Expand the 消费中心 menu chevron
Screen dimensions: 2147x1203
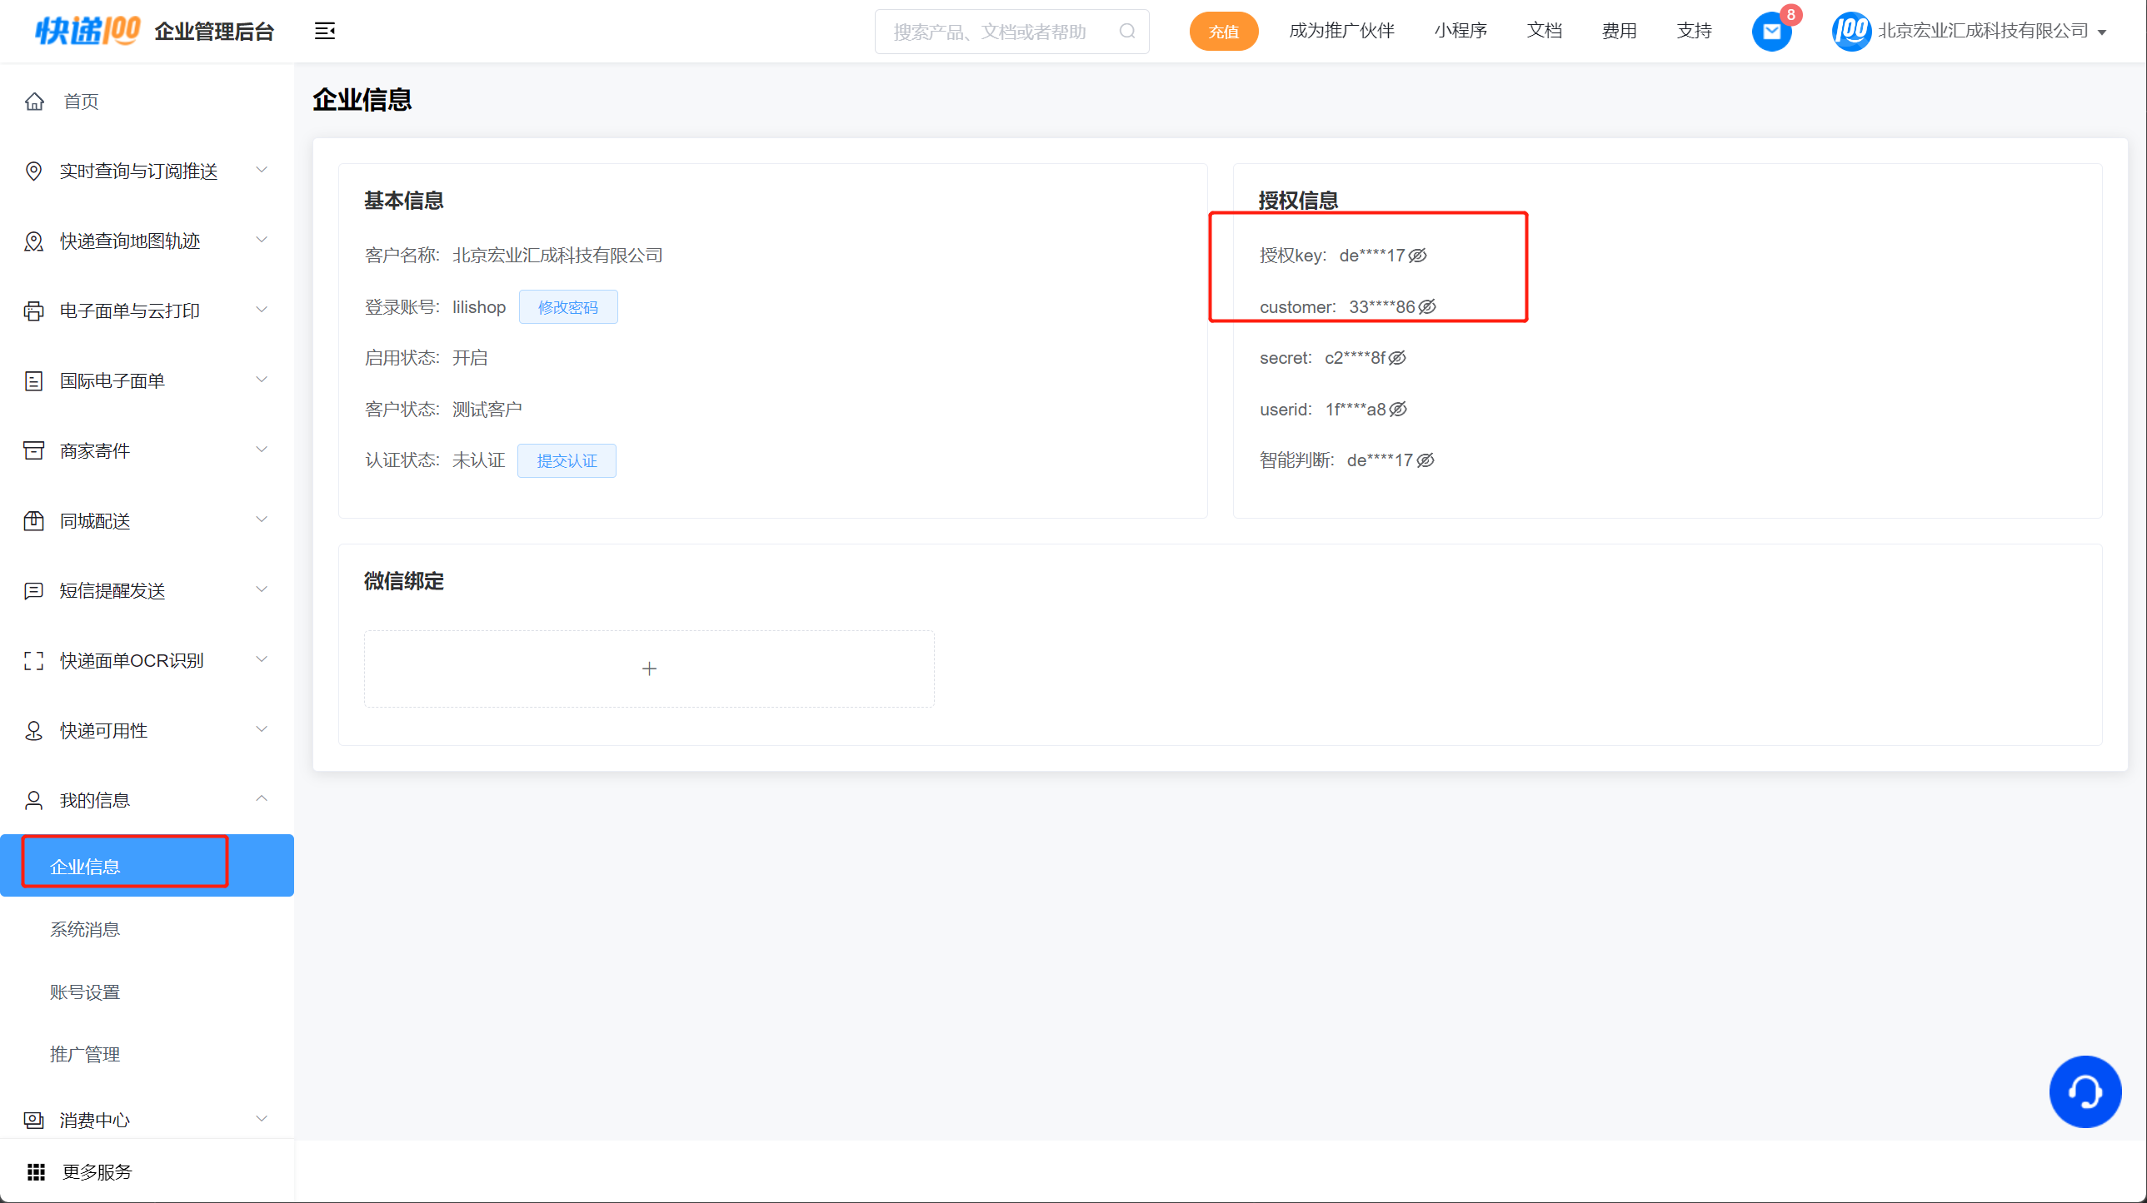click(262, 1119)
